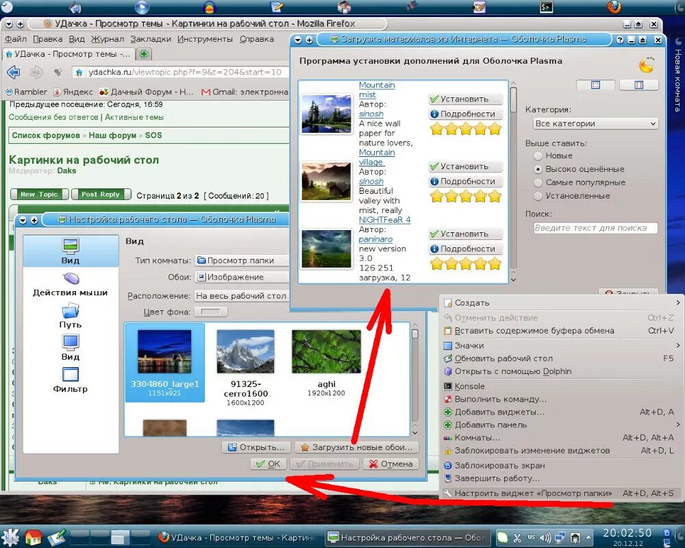Screen dimensions: 685x548
Task: Click the wallpaper list vertical scrollbar
Action: pos(414,379)
